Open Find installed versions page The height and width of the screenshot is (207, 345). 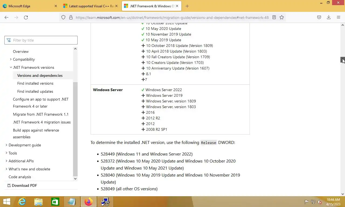click(x=35, y=83)
